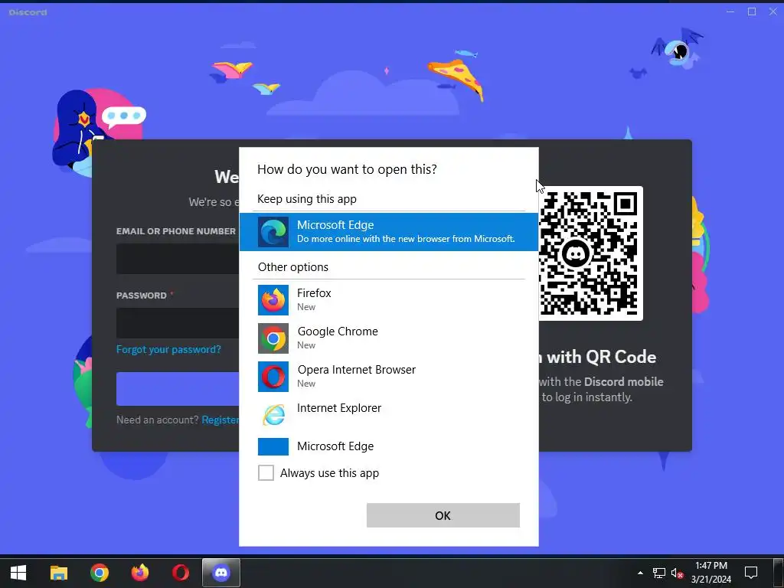The width and height of the screenshot is (784, 588).
Task: Launch Opera from taskbar
Action: pyautogui.click(x=181, y=573)
